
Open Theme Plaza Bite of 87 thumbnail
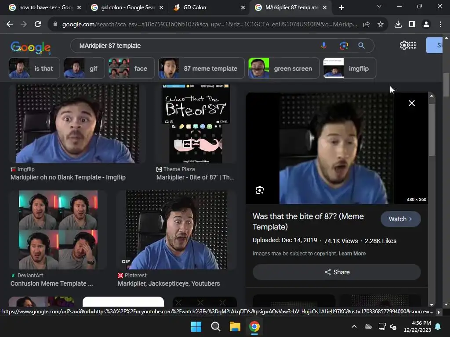pos(196,123)
